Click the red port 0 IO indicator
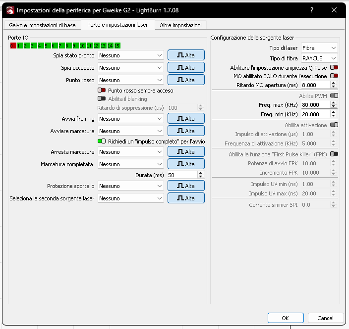This screenshot has width=349, height=329. click(12, 46)
